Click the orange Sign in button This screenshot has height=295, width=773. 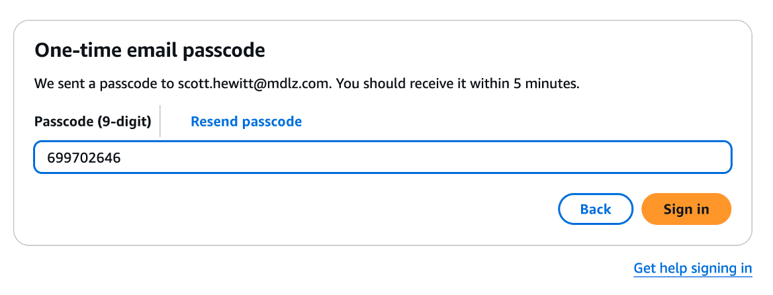tap(686, 210)
